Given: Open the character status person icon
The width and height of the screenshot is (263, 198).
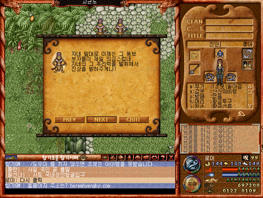Looking at the screenshot, I should [x=129, y=158].
